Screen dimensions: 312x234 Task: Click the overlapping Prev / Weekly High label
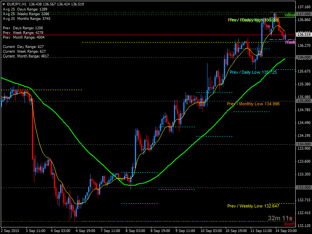pyautogui.click(x=253, y=20)
